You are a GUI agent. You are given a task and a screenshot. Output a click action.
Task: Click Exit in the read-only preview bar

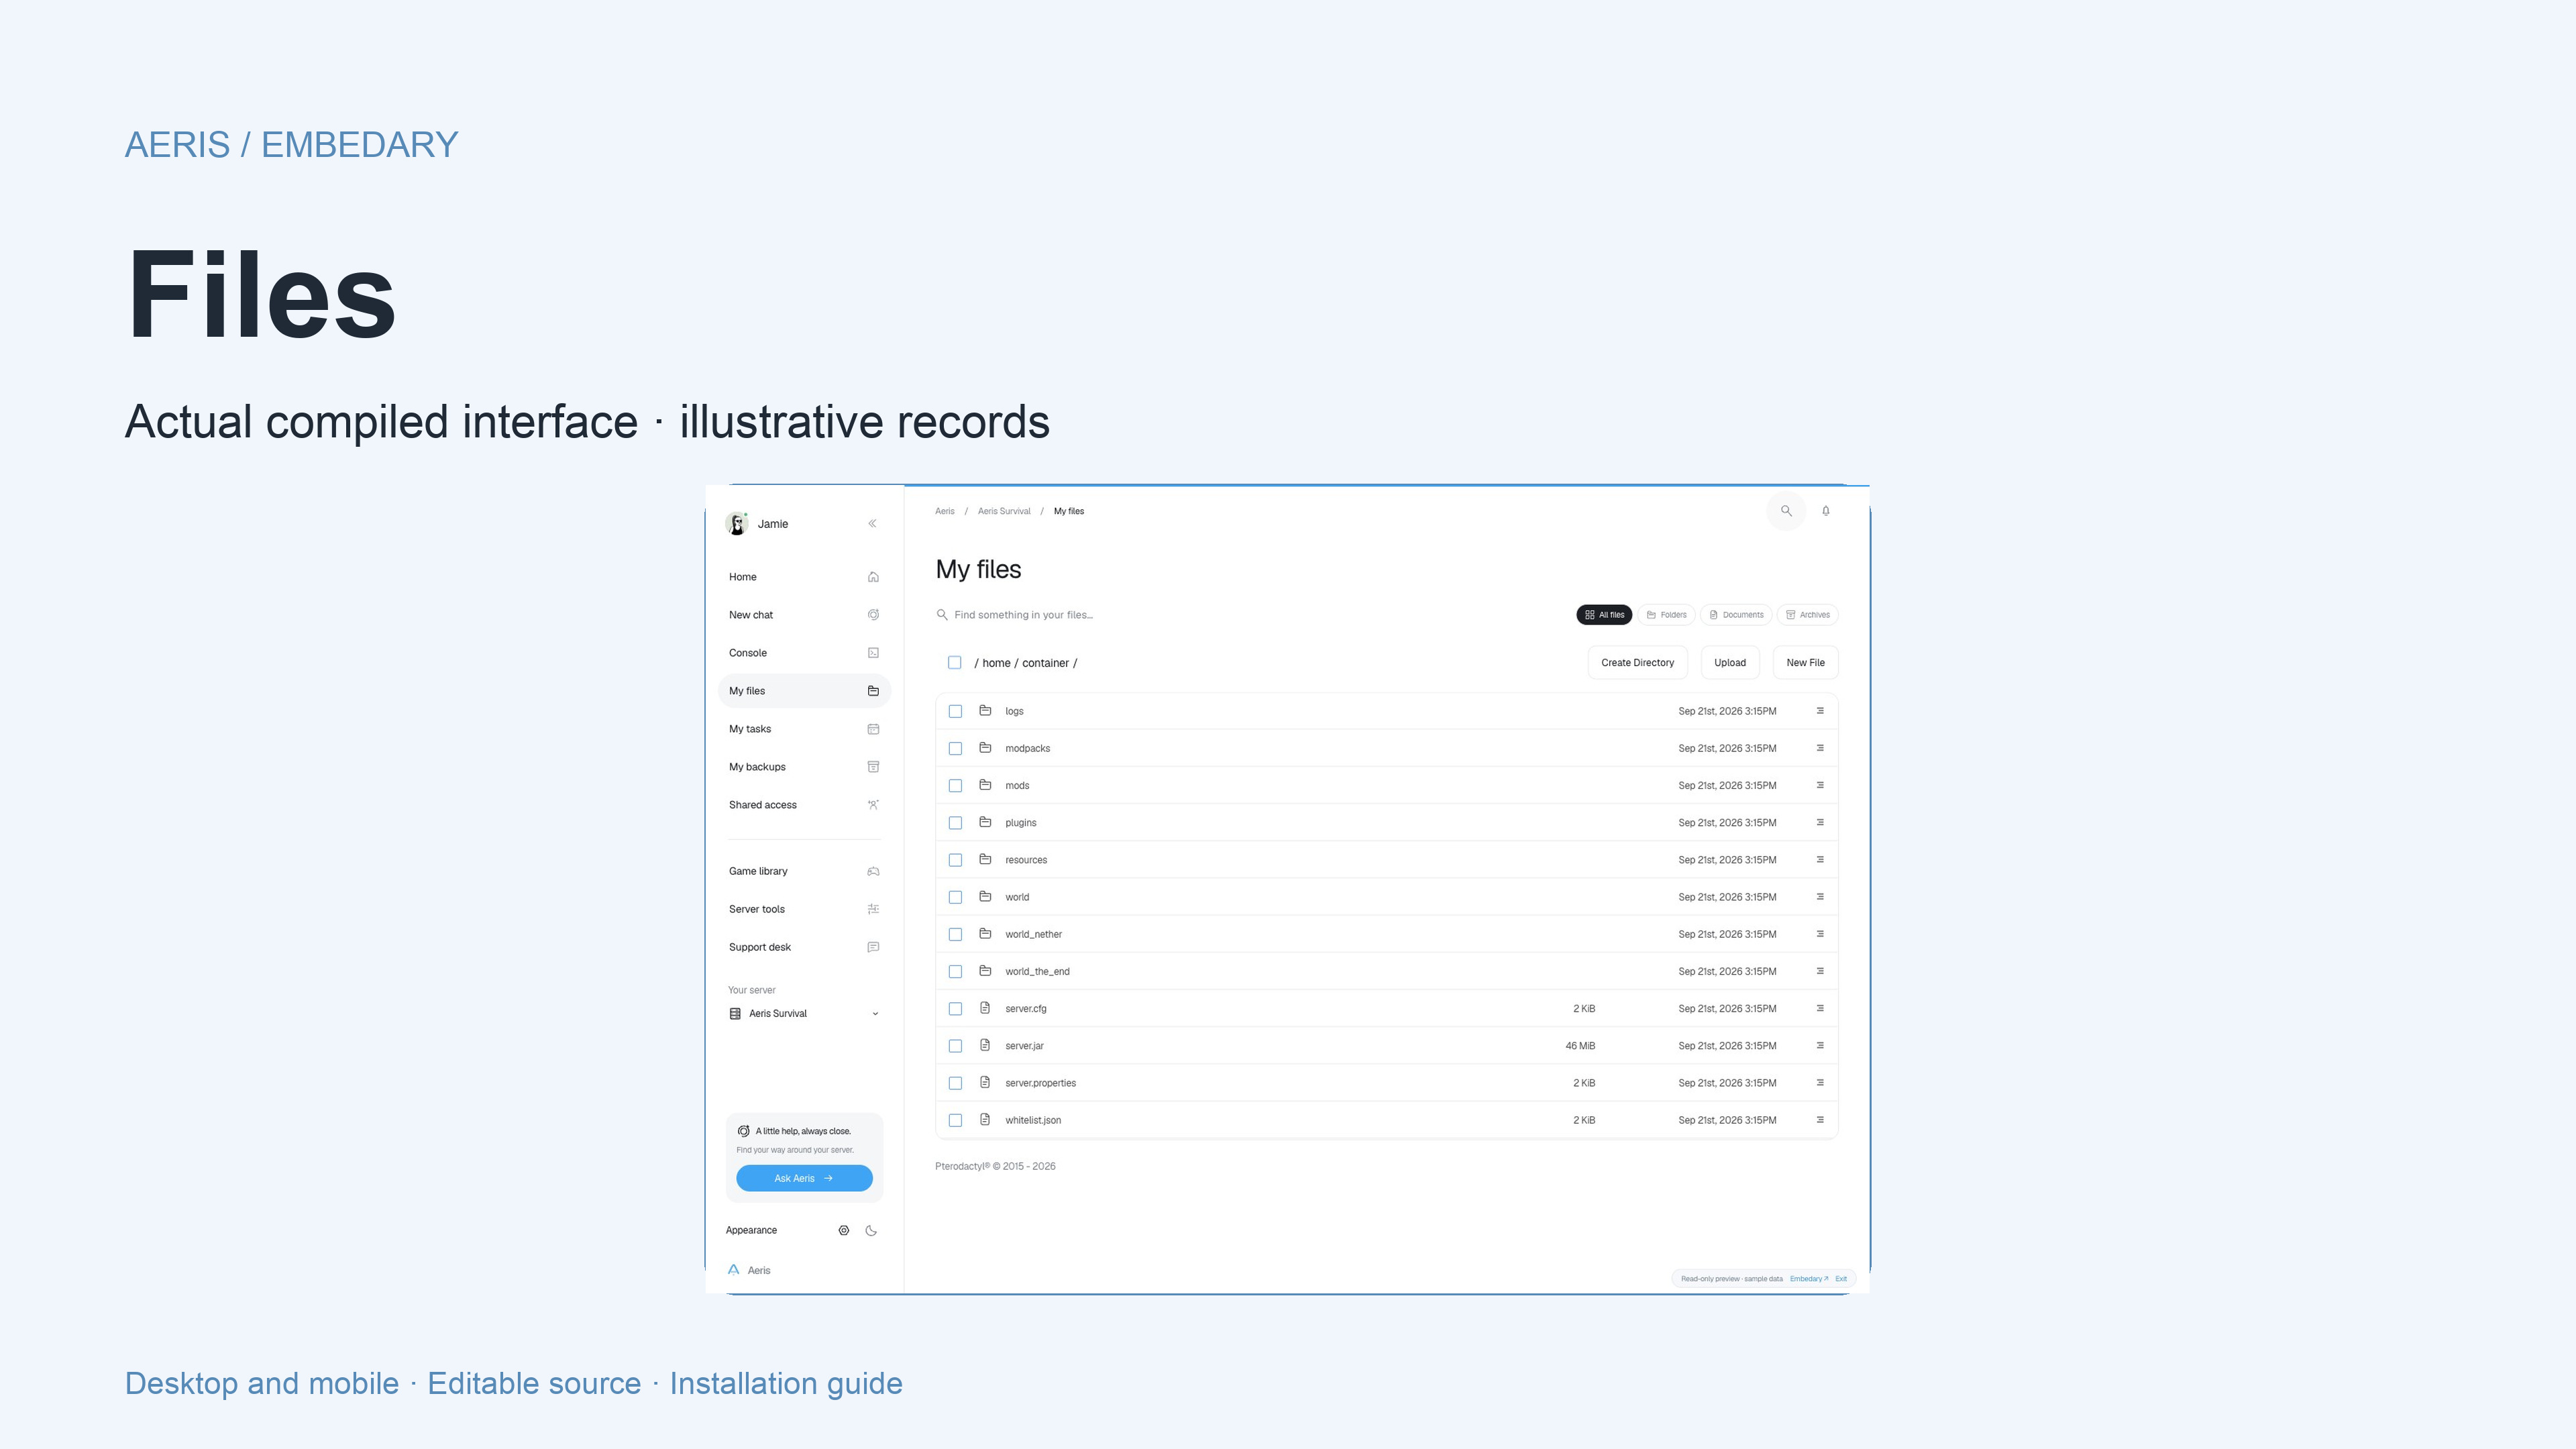tap(1841, 1279)
